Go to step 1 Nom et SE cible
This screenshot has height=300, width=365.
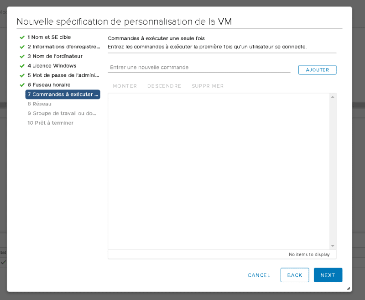(49, 37)
